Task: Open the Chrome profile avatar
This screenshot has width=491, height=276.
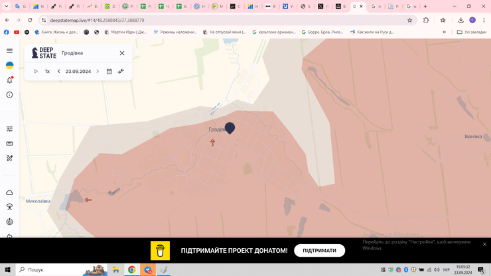Action: [x=472, y=20]
